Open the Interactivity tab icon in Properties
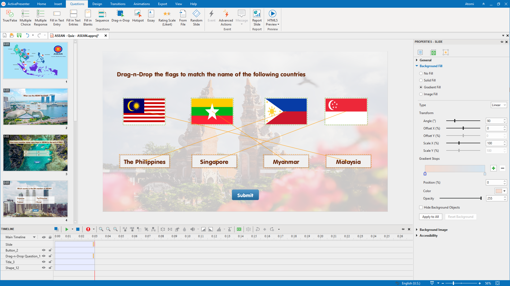Viewport: 510px width, 286px height. click(x=446, y=53)
